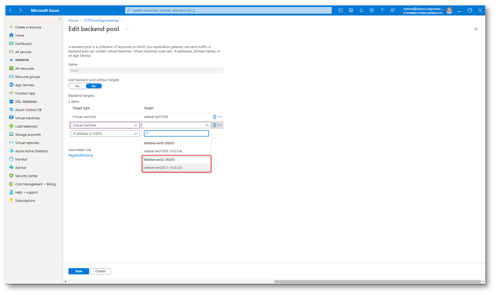This screenshot has height=295, width=496.
Task: Click the Security Center shield icon
Action: 11,176
